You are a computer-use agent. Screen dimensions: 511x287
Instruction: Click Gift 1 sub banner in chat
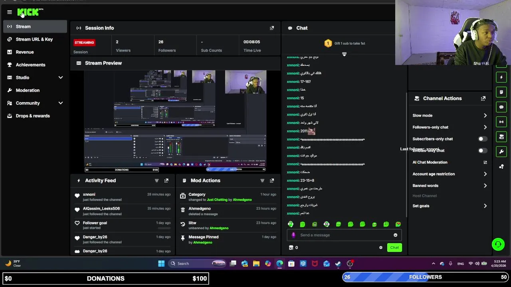point(344,43)
